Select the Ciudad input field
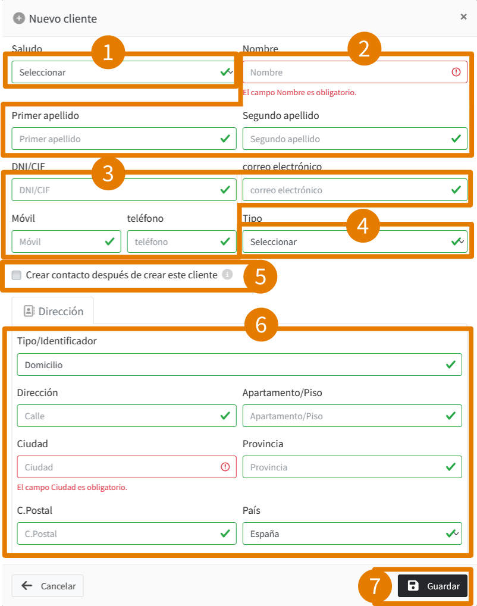Viewport: 477px width, 606px height. [127, 467]
